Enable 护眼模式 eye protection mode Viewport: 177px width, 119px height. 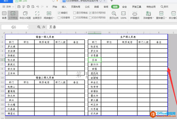click(135, 15)
